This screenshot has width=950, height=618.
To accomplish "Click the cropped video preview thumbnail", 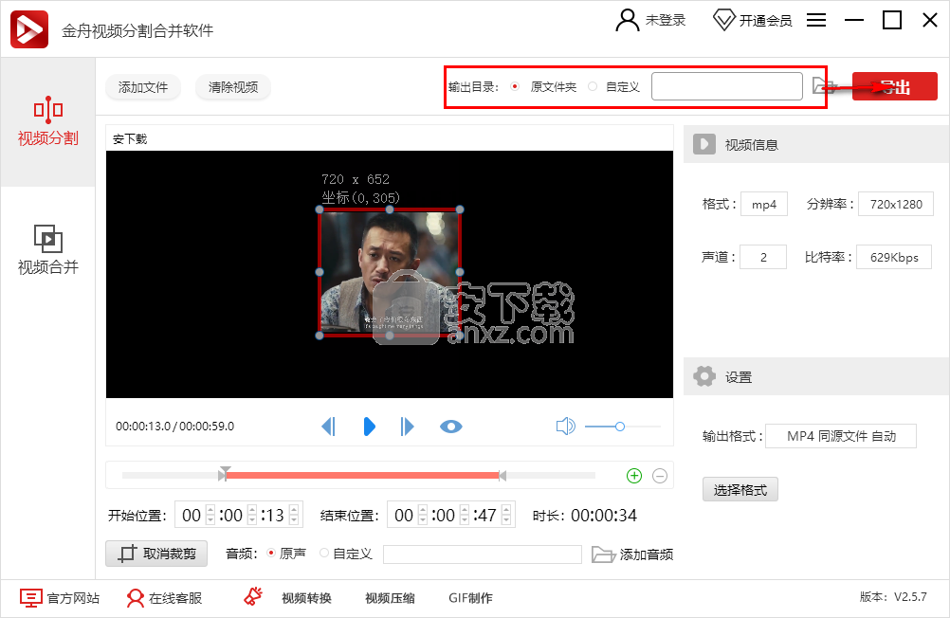I will (x=390, y=272).
